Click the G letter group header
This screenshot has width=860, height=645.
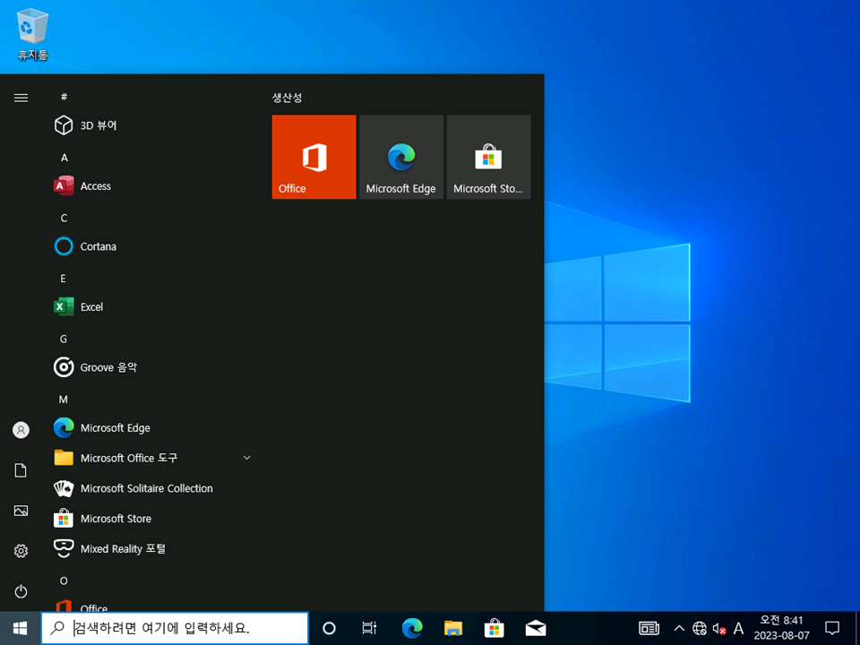[x=63, y=340]
